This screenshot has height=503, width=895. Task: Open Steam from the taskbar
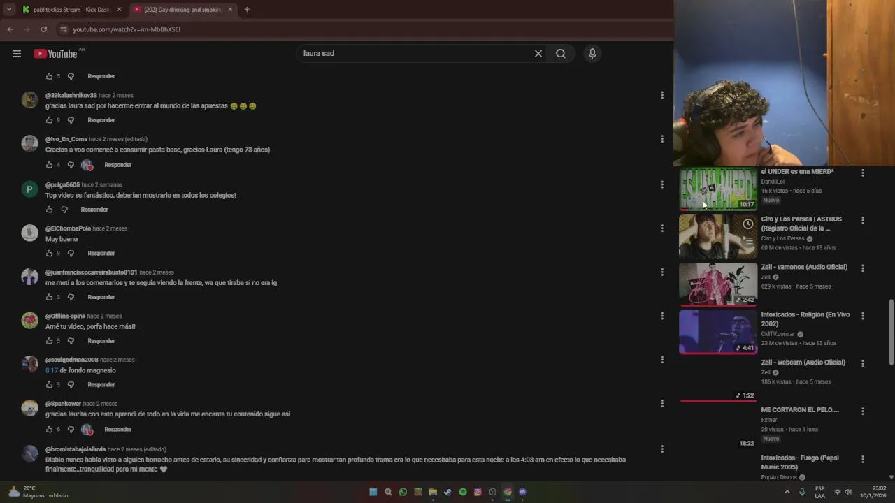coord(447,492)
